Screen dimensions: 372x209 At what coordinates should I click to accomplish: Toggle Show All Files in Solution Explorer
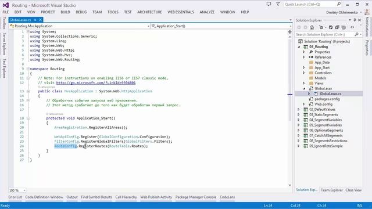click(344, 27)
